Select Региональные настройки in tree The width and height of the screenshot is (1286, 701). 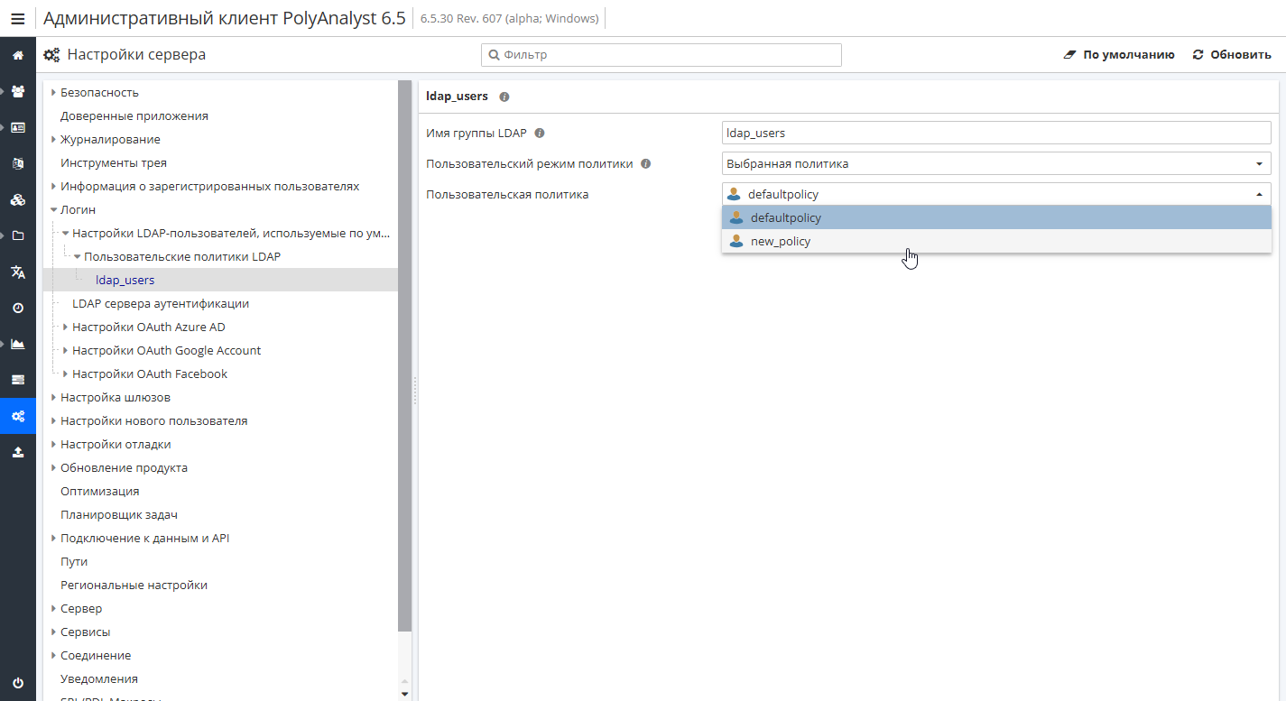(134, 585)
